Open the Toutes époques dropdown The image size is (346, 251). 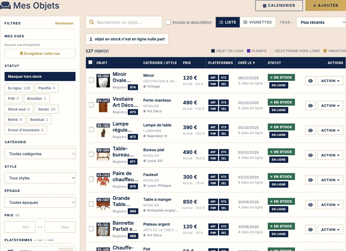click(40, 202)
